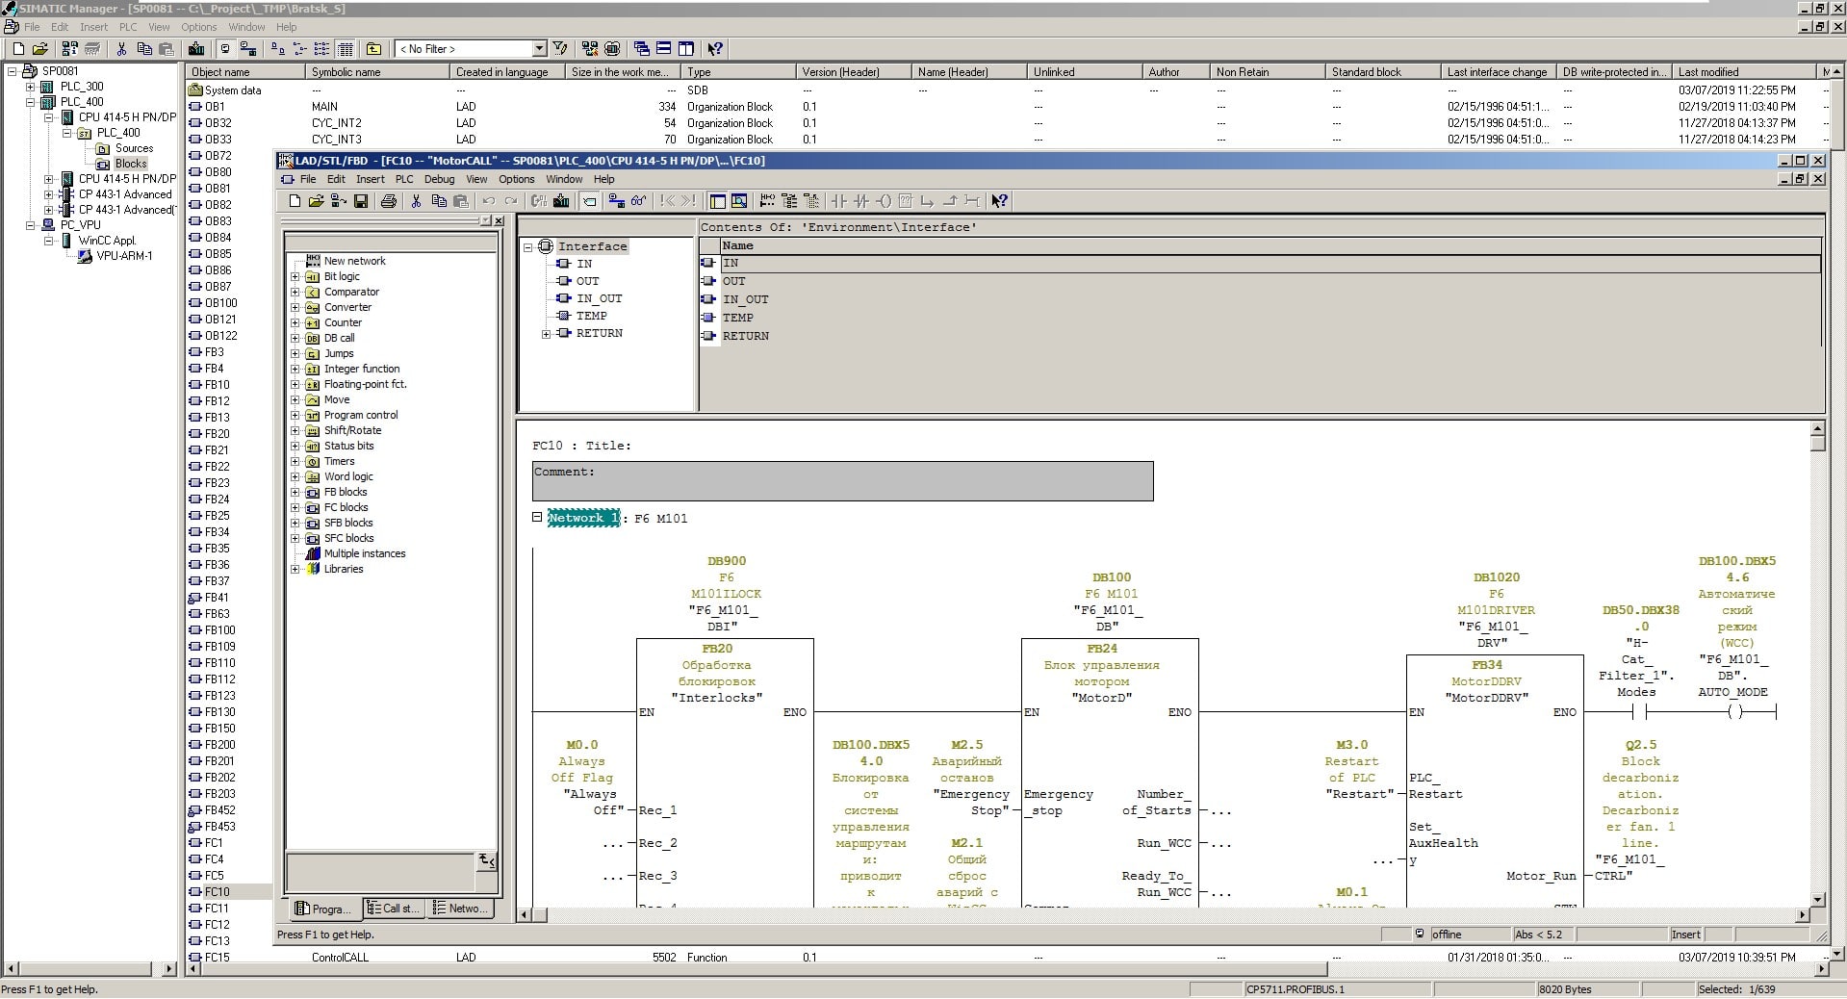This screenshot has width=1847, height=999.
Task: Switch to the Call structure tab
Action: click(394, 909)
